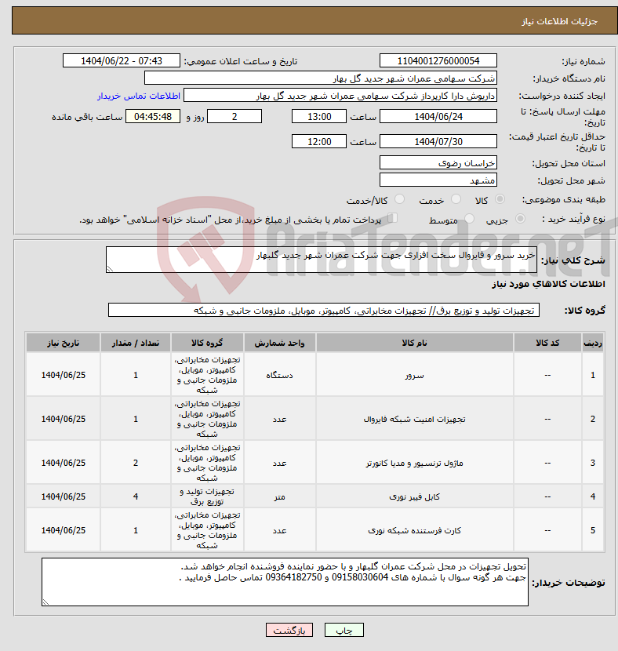Click the بازگشت back button

(x=289, y=631)
